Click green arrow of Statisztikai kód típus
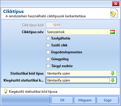121x106 pixels. (113, 73)
